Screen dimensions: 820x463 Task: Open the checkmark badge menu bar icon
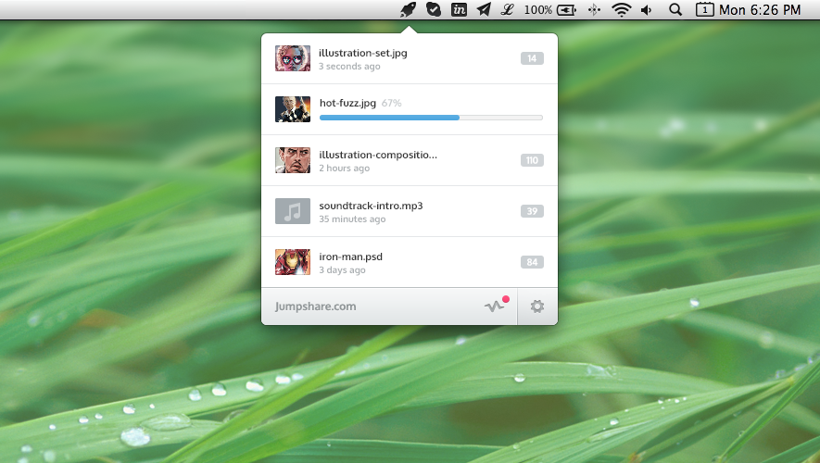pos(433,10)
